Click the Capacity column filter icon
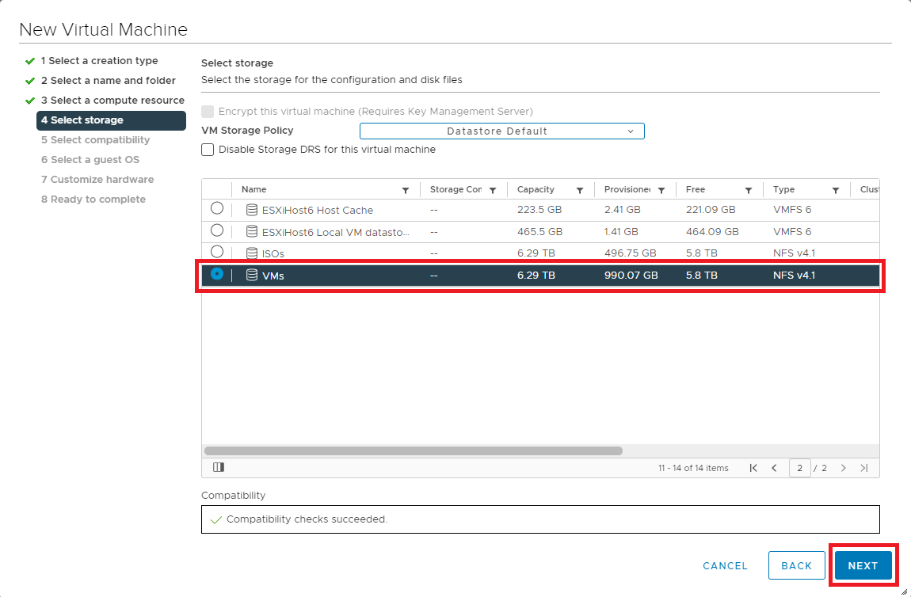Viewport: 911px width, 597px height. (x=580, y=191)
